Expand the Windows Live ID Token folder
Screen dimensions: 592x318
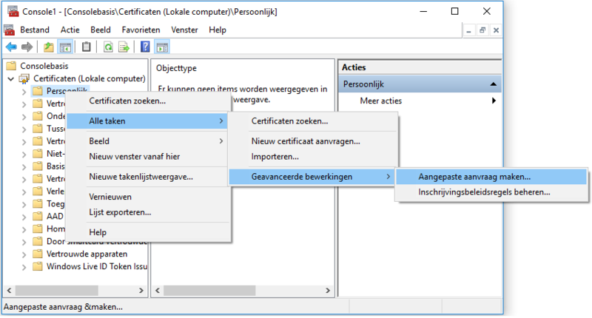24,267
